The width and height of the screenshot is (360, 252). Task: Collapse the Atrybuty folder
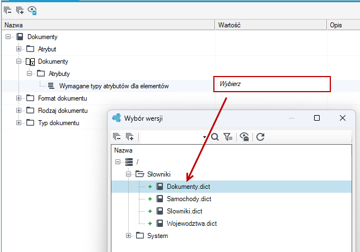29,74
